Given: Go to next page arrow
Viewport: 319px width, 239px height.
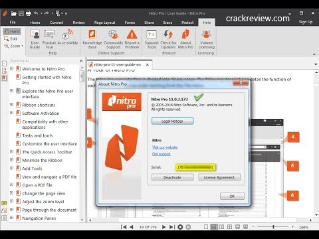Looking at the screenshot, I should click(163, 227).
